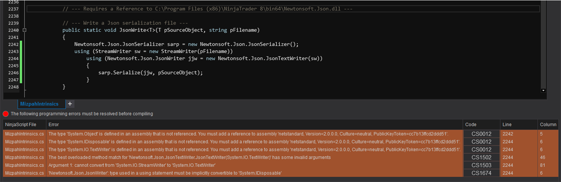This screenshot has height=182, width=561.
Task: Collapse the JsonWrite method outline box
Action: coord(25,30)
